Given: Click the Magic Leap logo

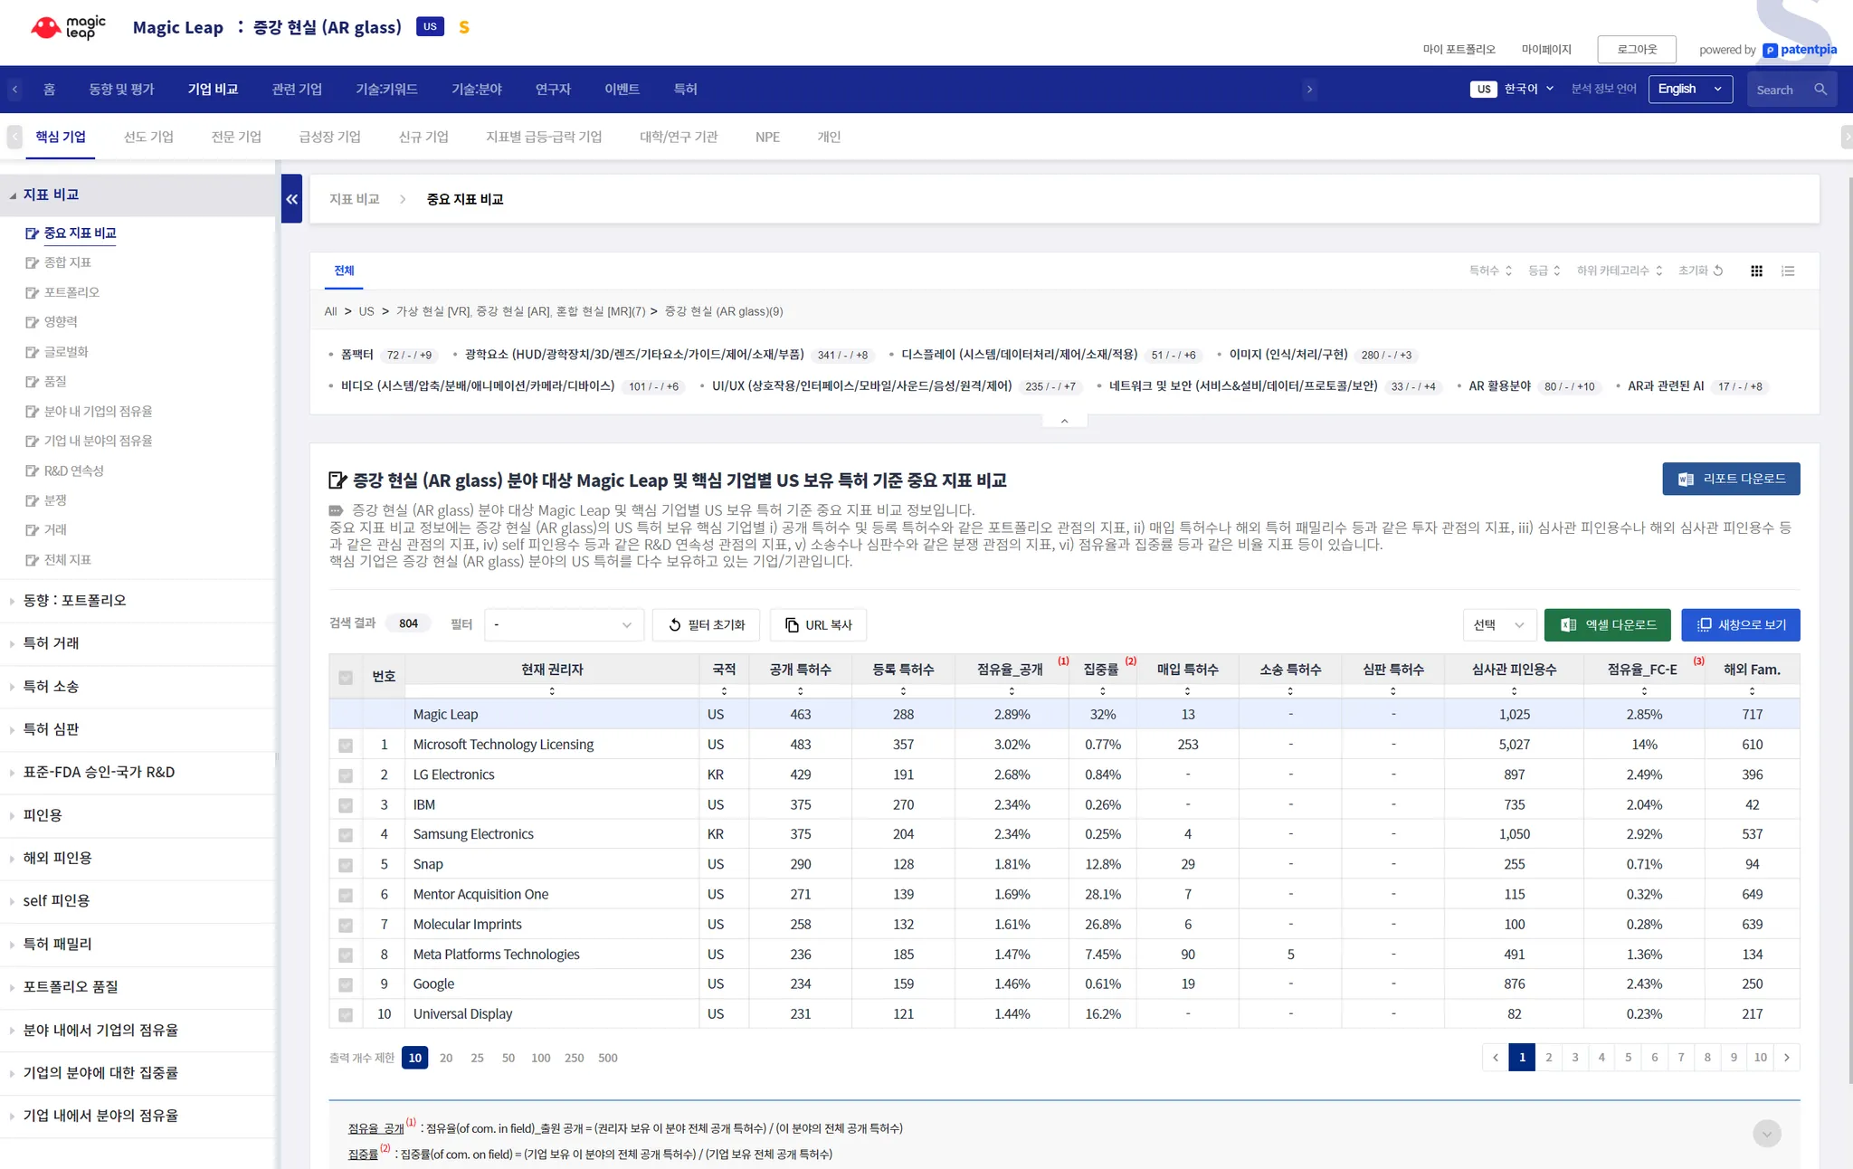Looking at the screenshot, I should pyautogui.click(x=69, y=27).
